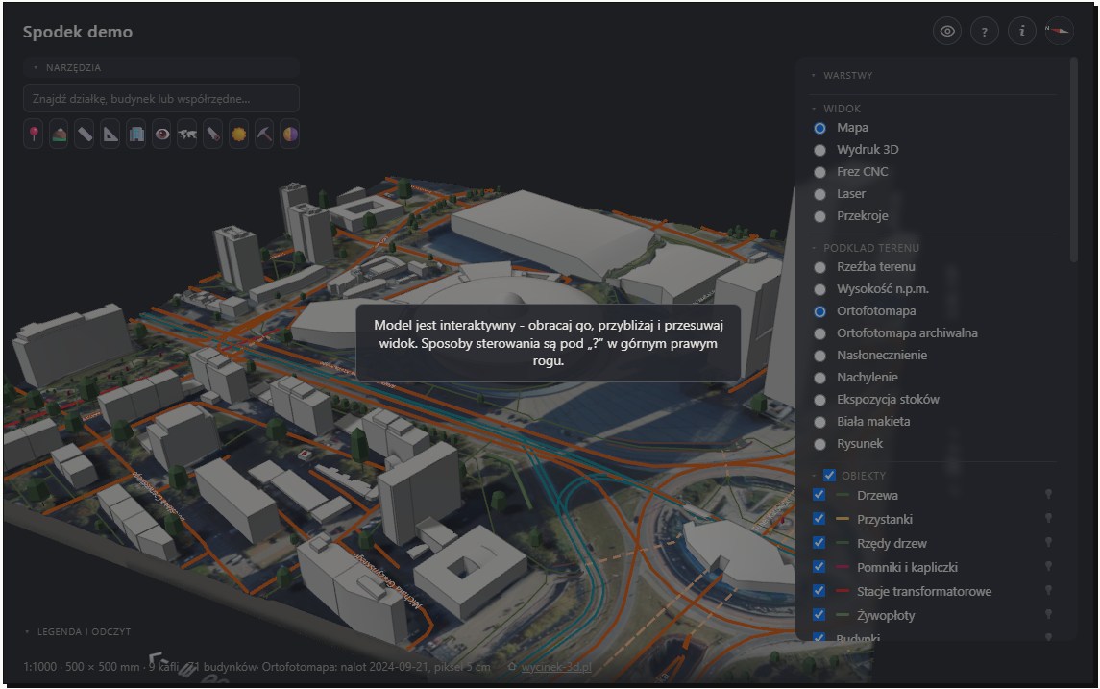Choose the triangle set-square tool
1100x689 pixels.
click(x=110, y=134)
